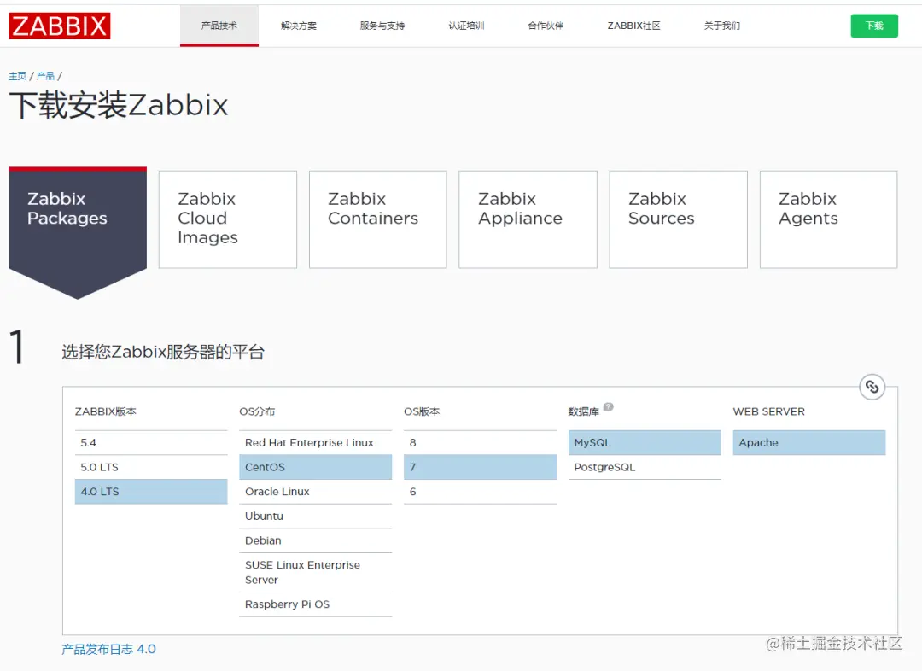
Task: Select MySQL database option
Action: click(x=645, y=443)
